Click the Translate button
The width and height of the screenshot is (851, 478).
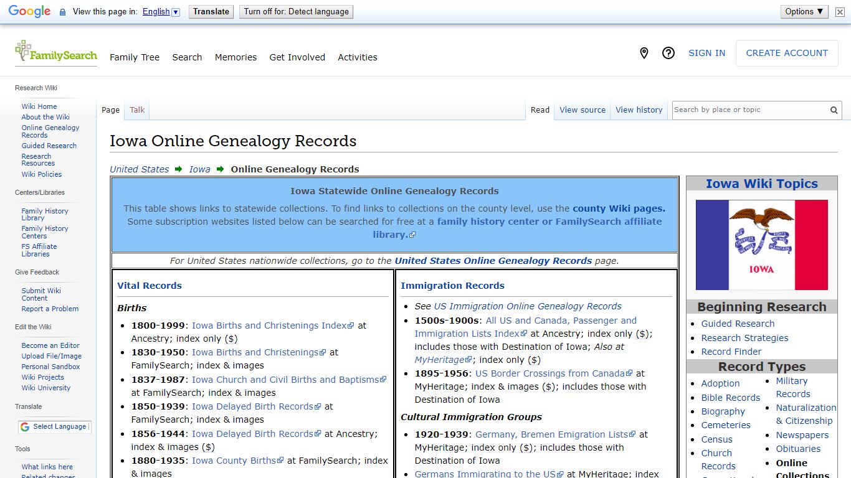(x=211, y=12)
